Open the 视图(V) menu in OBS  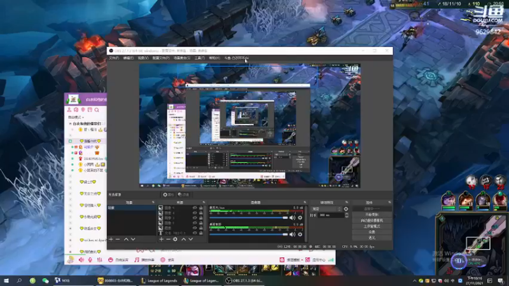pyautogui.click(x=143, y=58)
